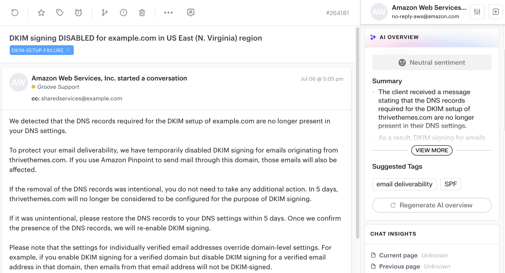This screenshot has width=505, height=273.
Task: Click the Neutral sentiment indicator
Action: 432,63
